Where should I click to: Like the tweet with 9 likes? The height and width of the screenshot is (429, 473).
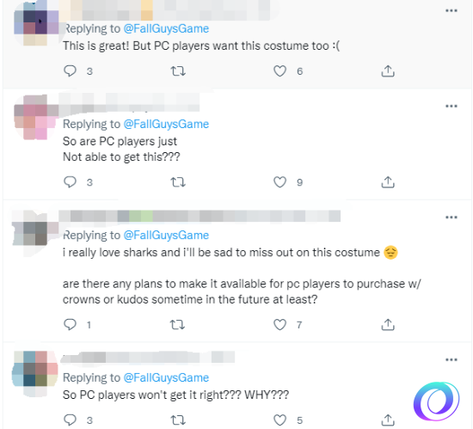[279, 182]
